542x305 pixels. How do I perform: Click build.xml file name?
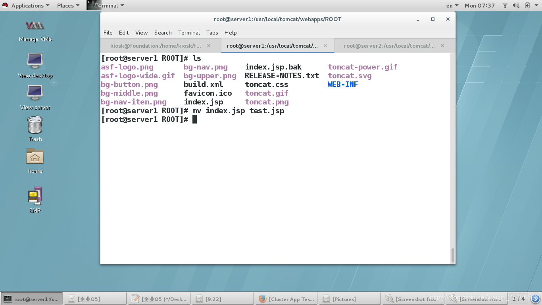pos(204,85)
